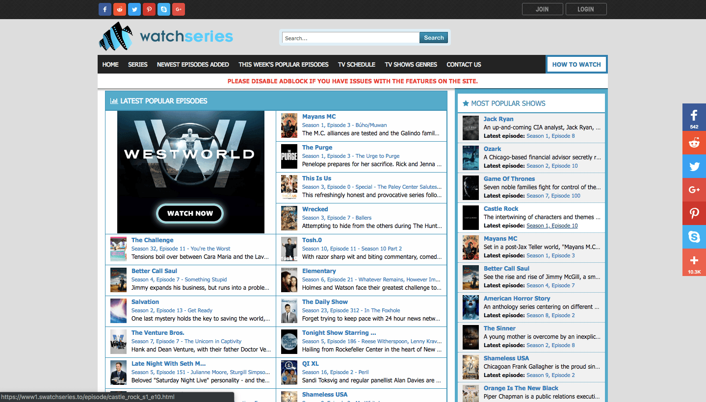706x402 pixels.
Task: Open the JOIN button
Action: click(542, 9)
